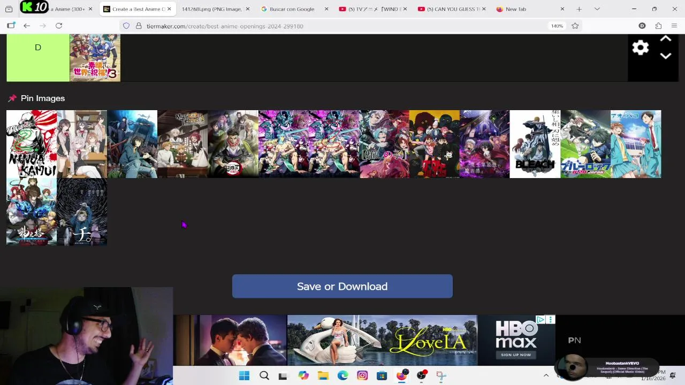Close the New Tab tab

[562, 9]
